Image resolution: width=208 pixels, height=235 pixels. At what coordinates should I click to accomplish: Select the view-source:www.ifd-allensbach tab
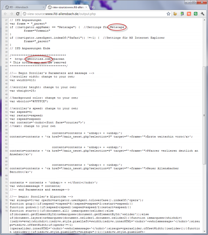click(67, 7)
